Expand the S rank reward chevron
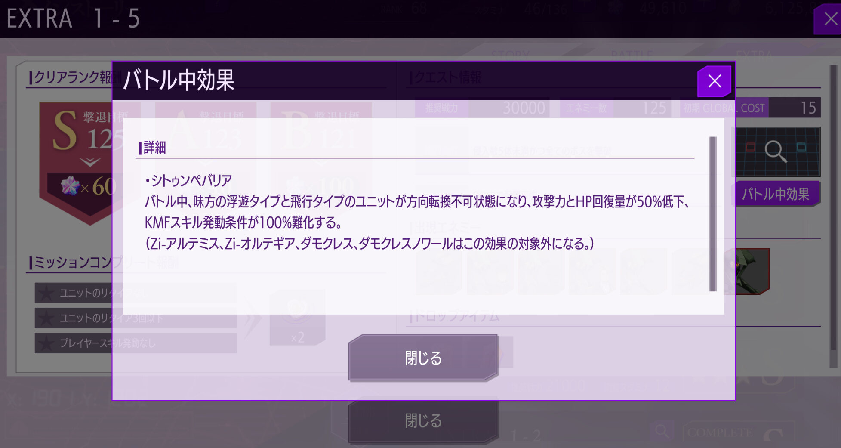Viewport: 841px width, 448px height. [x=90, y=162]
